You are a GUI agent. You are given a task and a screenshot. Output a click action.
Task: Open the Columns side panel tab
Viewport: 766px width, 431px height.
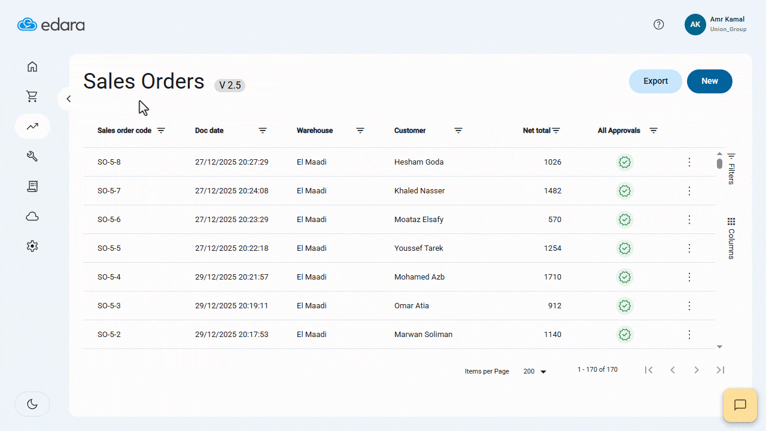(x=731, y=238)
